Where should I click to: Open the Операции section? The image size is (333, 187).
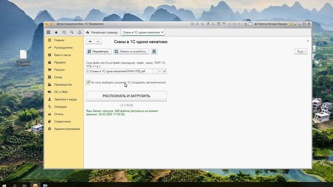[x=60, y=106]
